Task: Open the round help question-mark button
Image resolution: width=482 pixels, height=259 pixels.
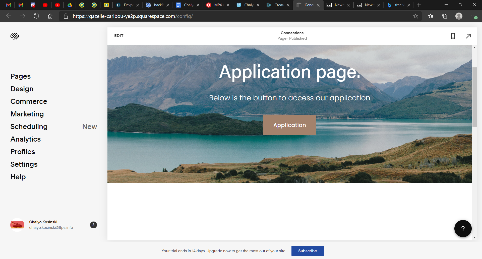Action: [463, 229]
